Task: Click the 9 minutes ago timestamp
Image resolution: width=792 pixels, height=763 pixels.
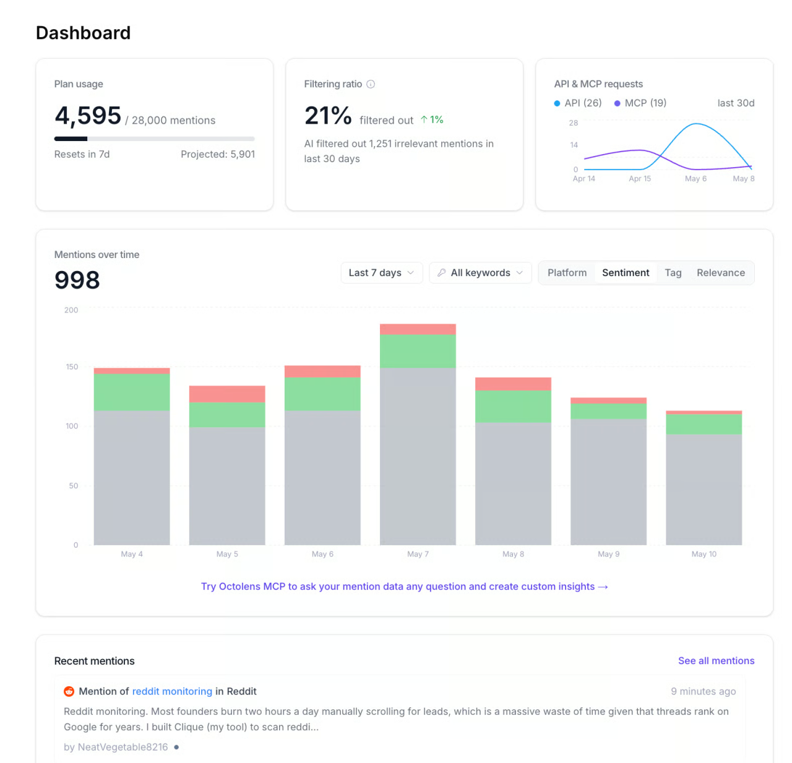Action: [x=704, y=691]
